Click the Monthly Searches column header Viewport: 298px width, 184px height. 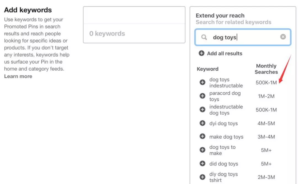[x=266, y=69]
